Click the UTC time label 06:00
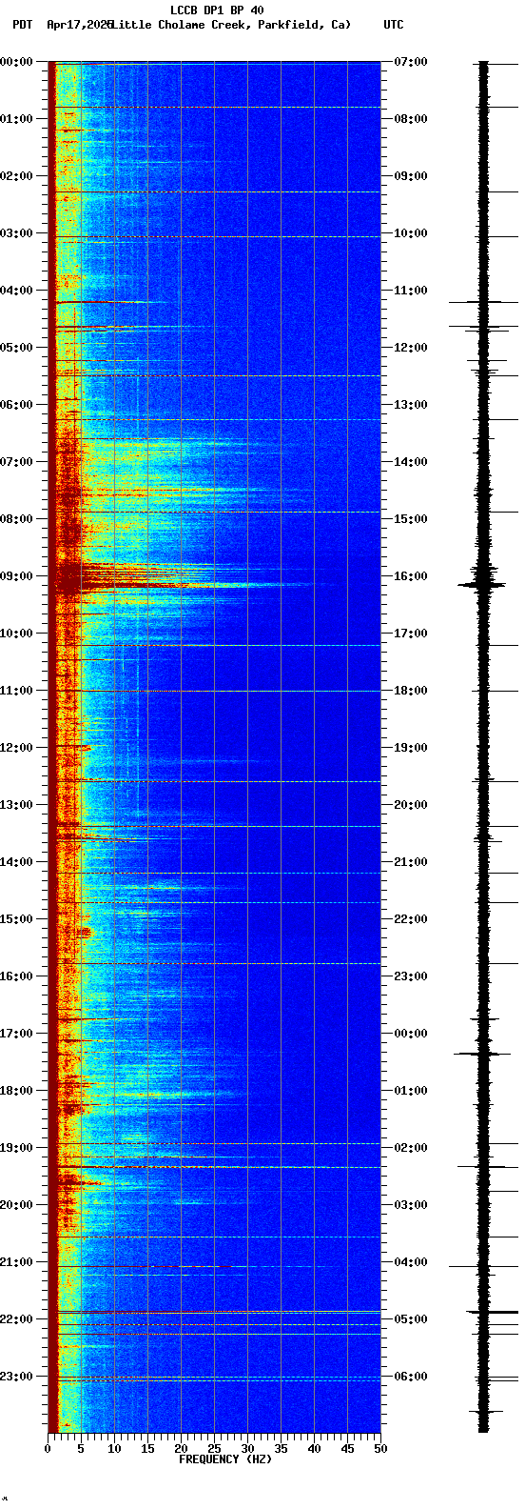Viewport: 525px width, 1509px height. [x=410, y=1377]
